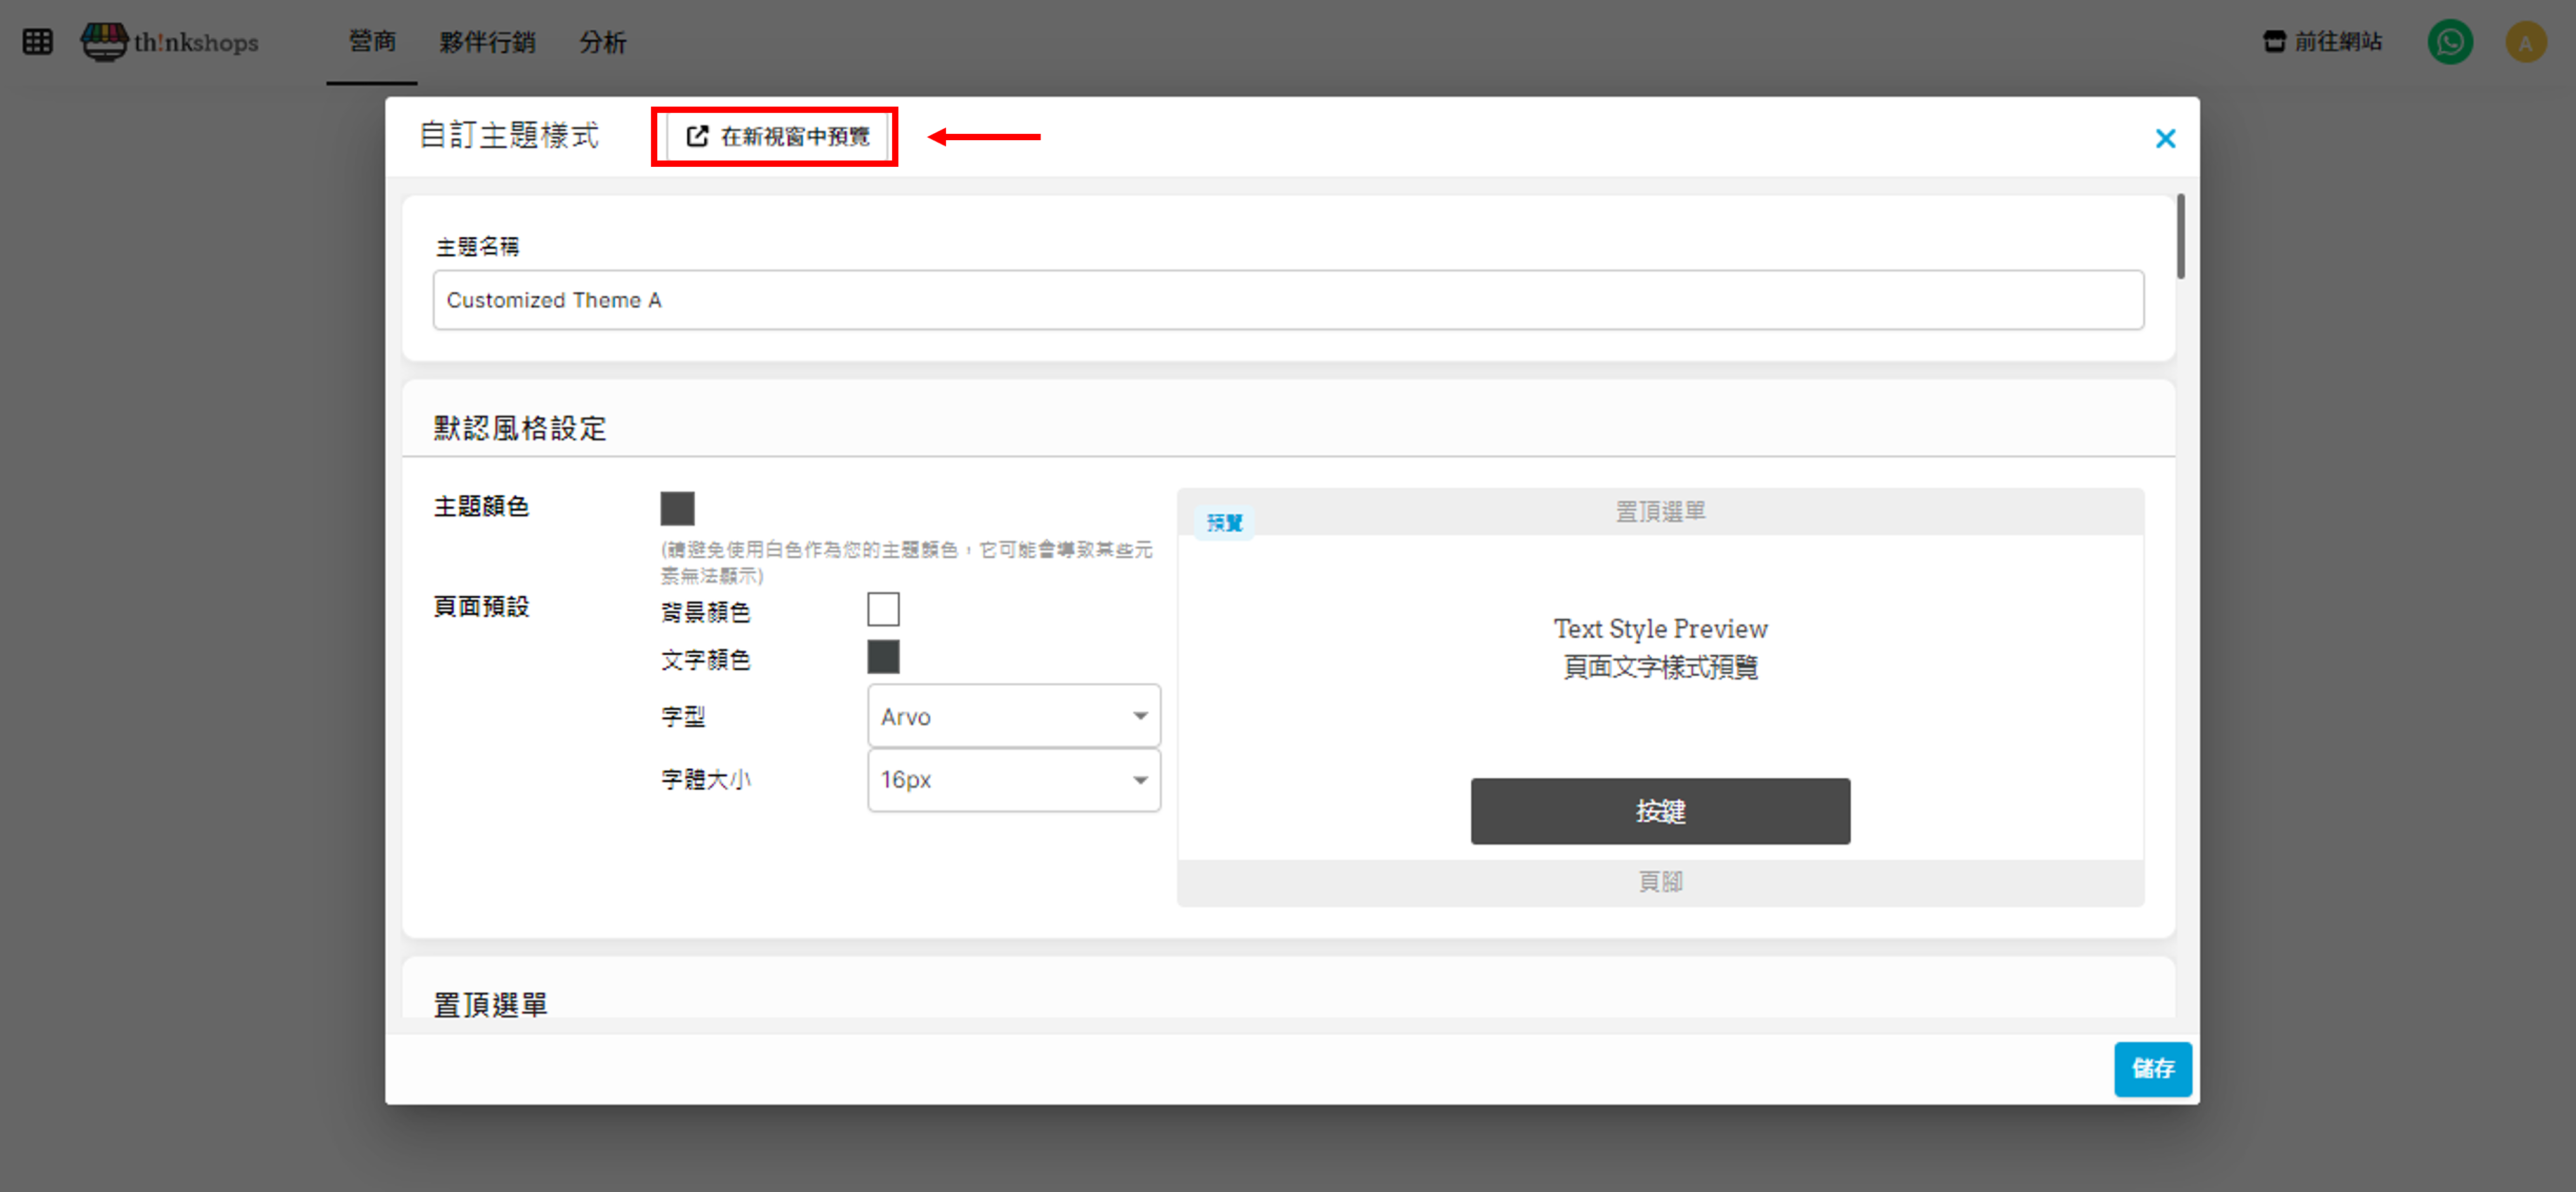The width and height of the screenshot is (2576, 1192).
Task: Switch to the 夥伴行銷 tab
Action: [487, 42]
